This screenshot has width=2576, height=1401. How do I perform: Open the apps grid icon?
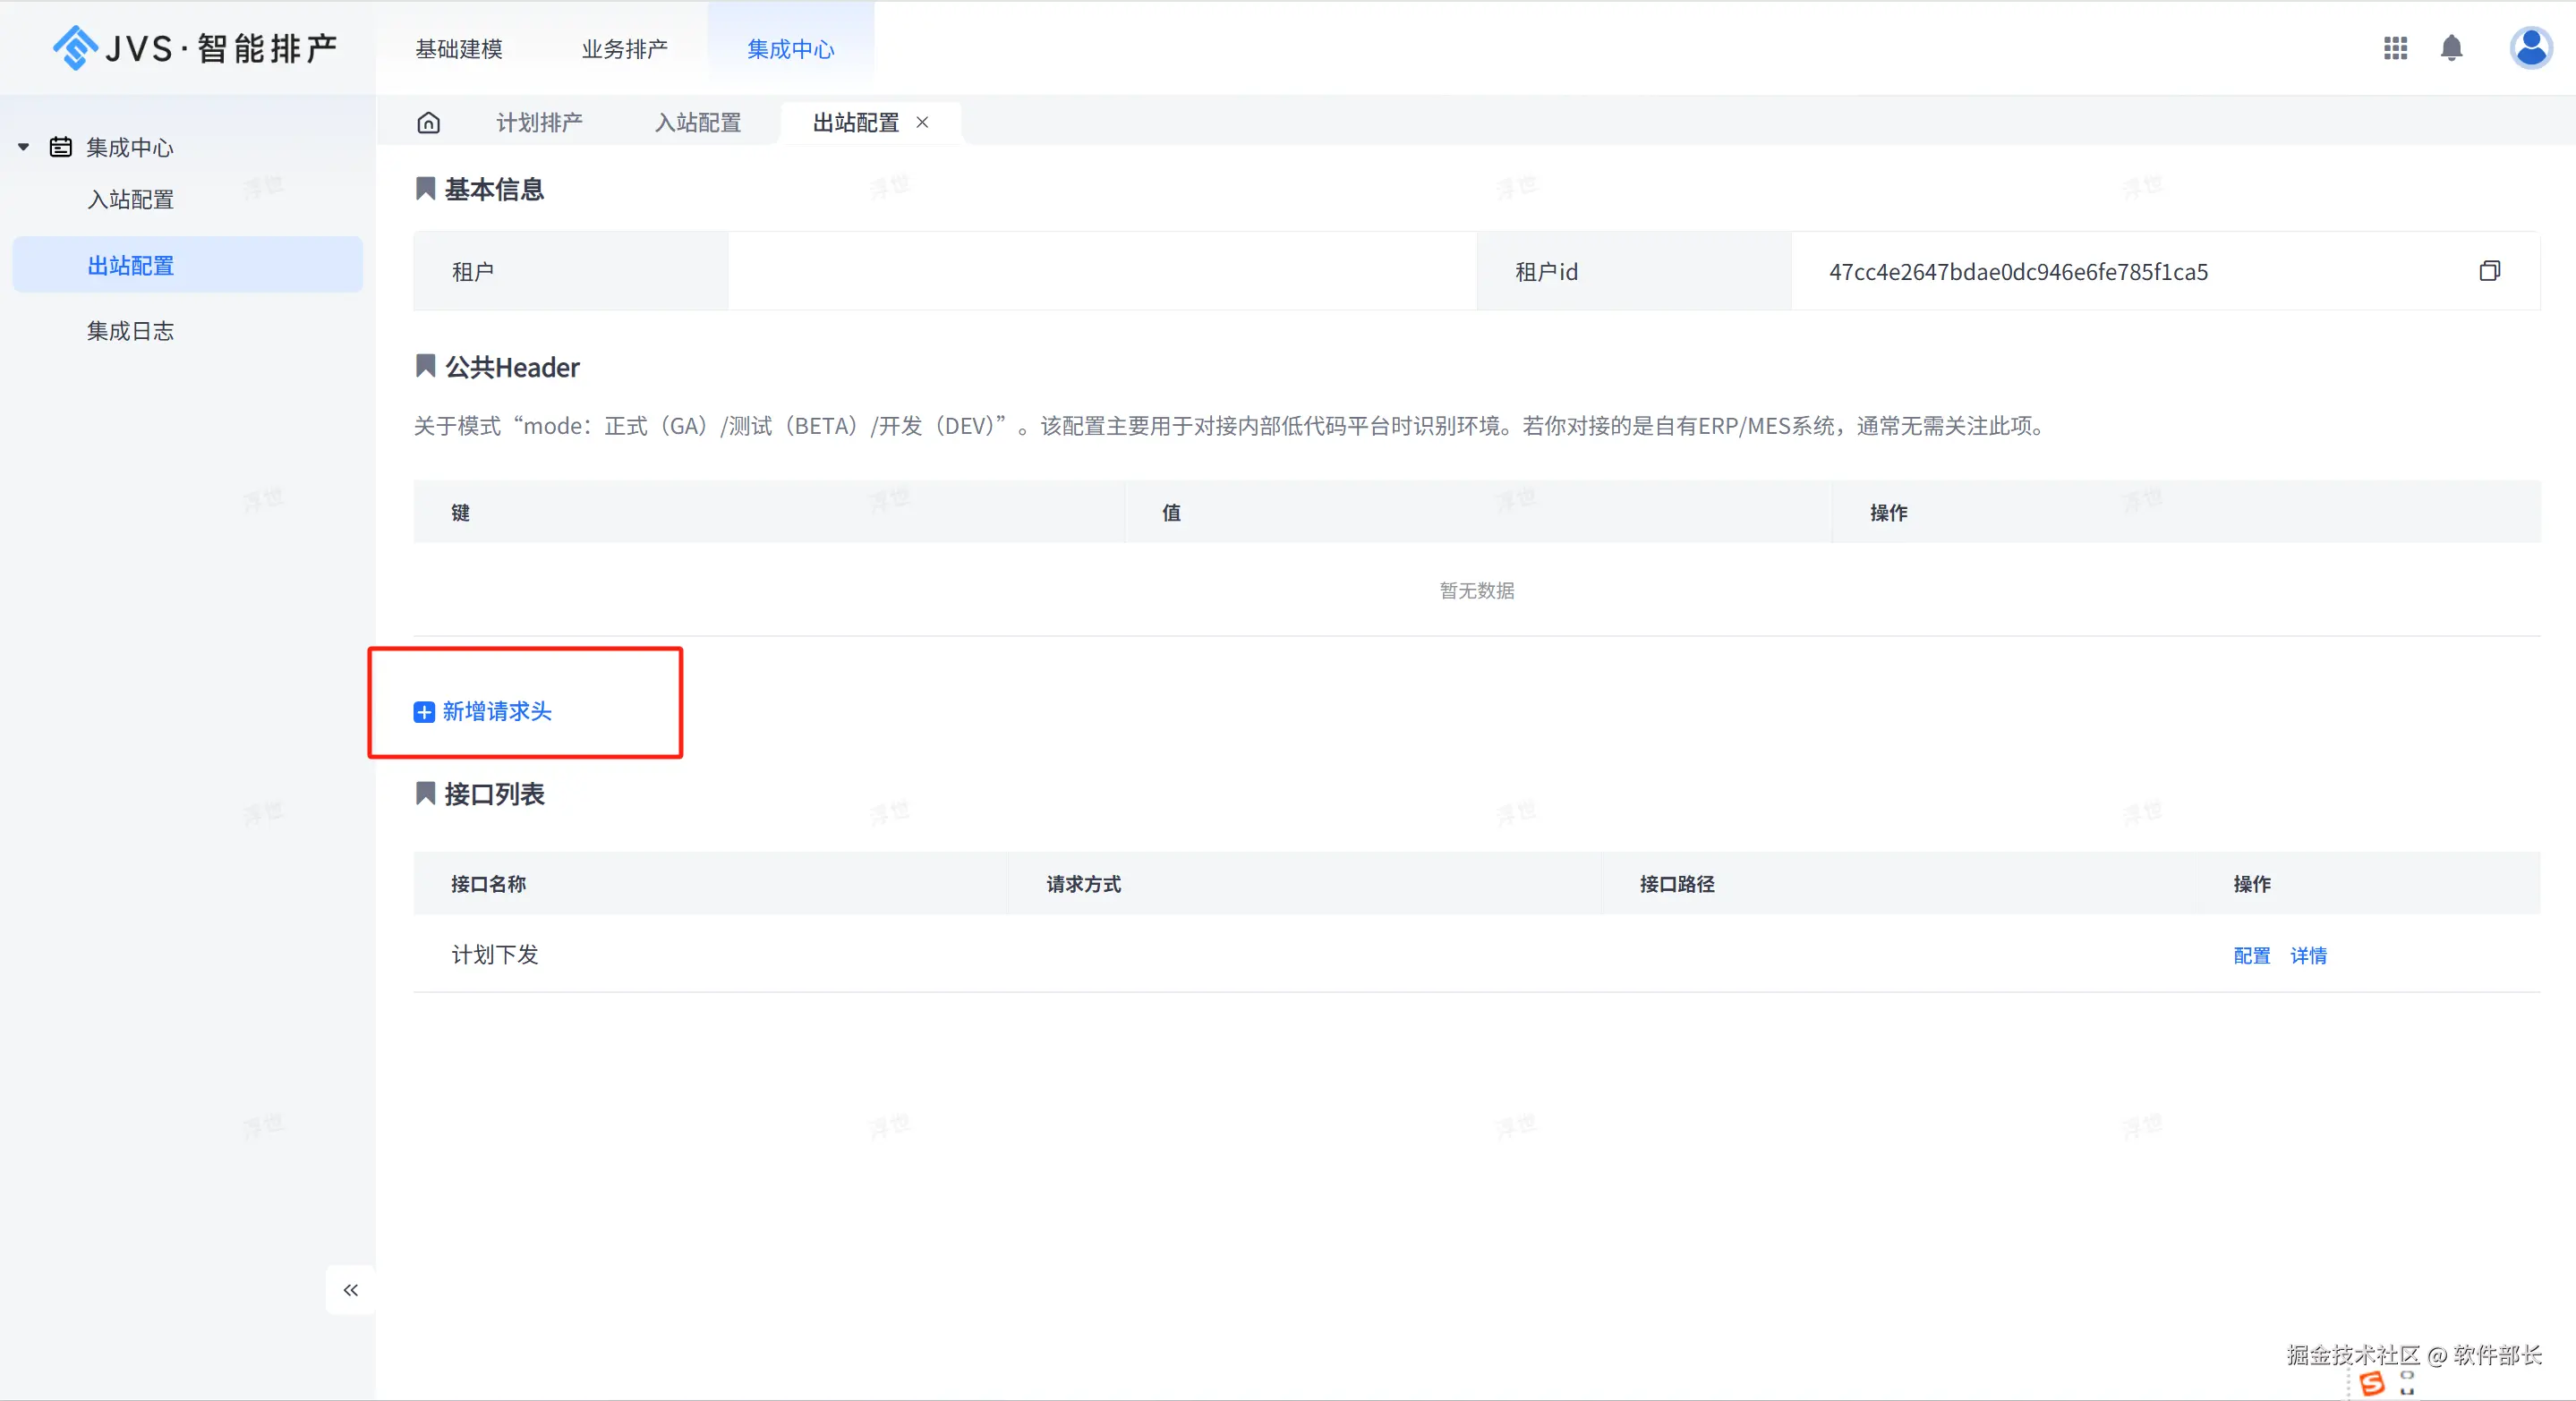coord(2395,48)
